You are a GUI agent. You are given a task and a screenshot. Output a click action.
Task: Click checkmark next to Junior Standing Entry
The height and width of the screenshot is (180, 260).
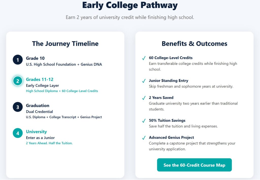click(x=144, y=81)
